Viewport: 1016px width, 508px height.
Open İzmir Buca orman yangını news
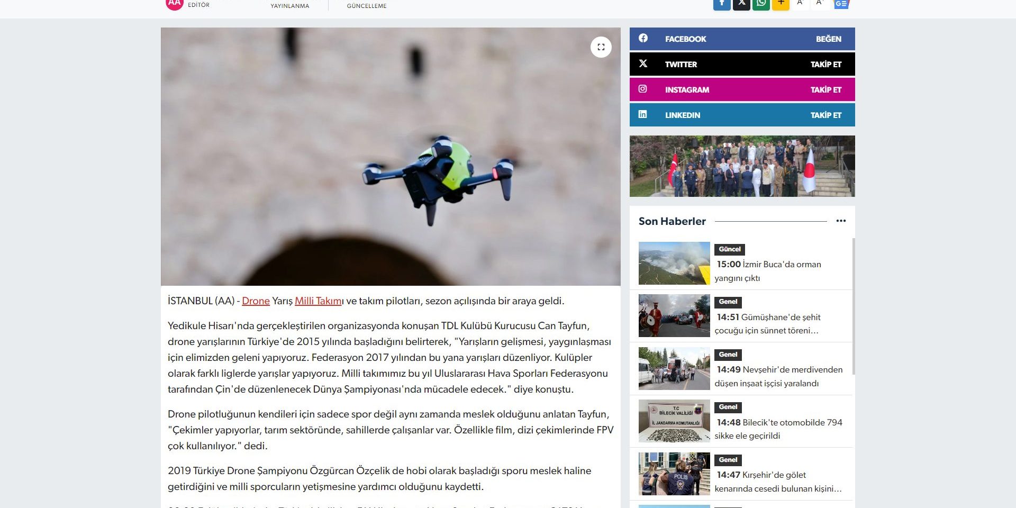point(767,271)
